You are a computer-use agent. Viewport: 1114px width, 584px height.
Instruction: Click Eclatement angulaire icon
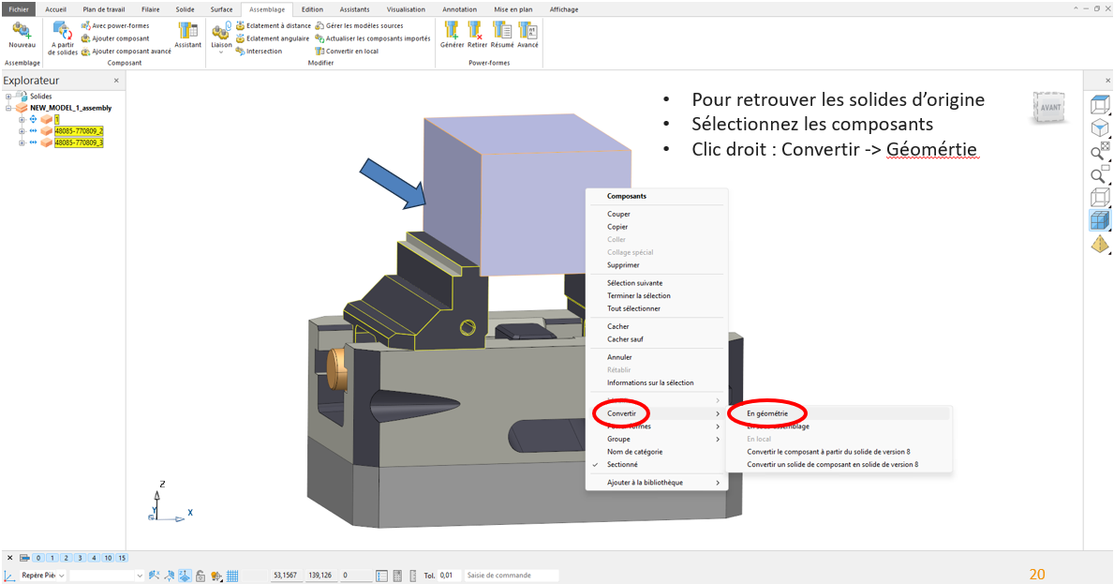pyautogui.click(x=240, y=38)
